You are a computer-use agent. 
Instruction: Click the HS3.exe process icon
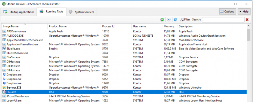4,92
